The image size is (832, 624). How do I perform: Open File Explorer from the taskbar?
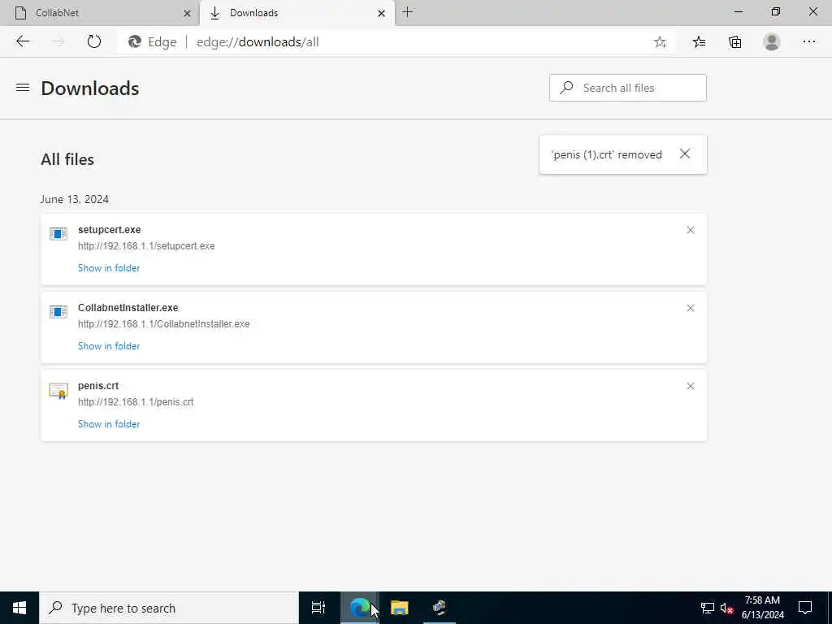(400, 608)
